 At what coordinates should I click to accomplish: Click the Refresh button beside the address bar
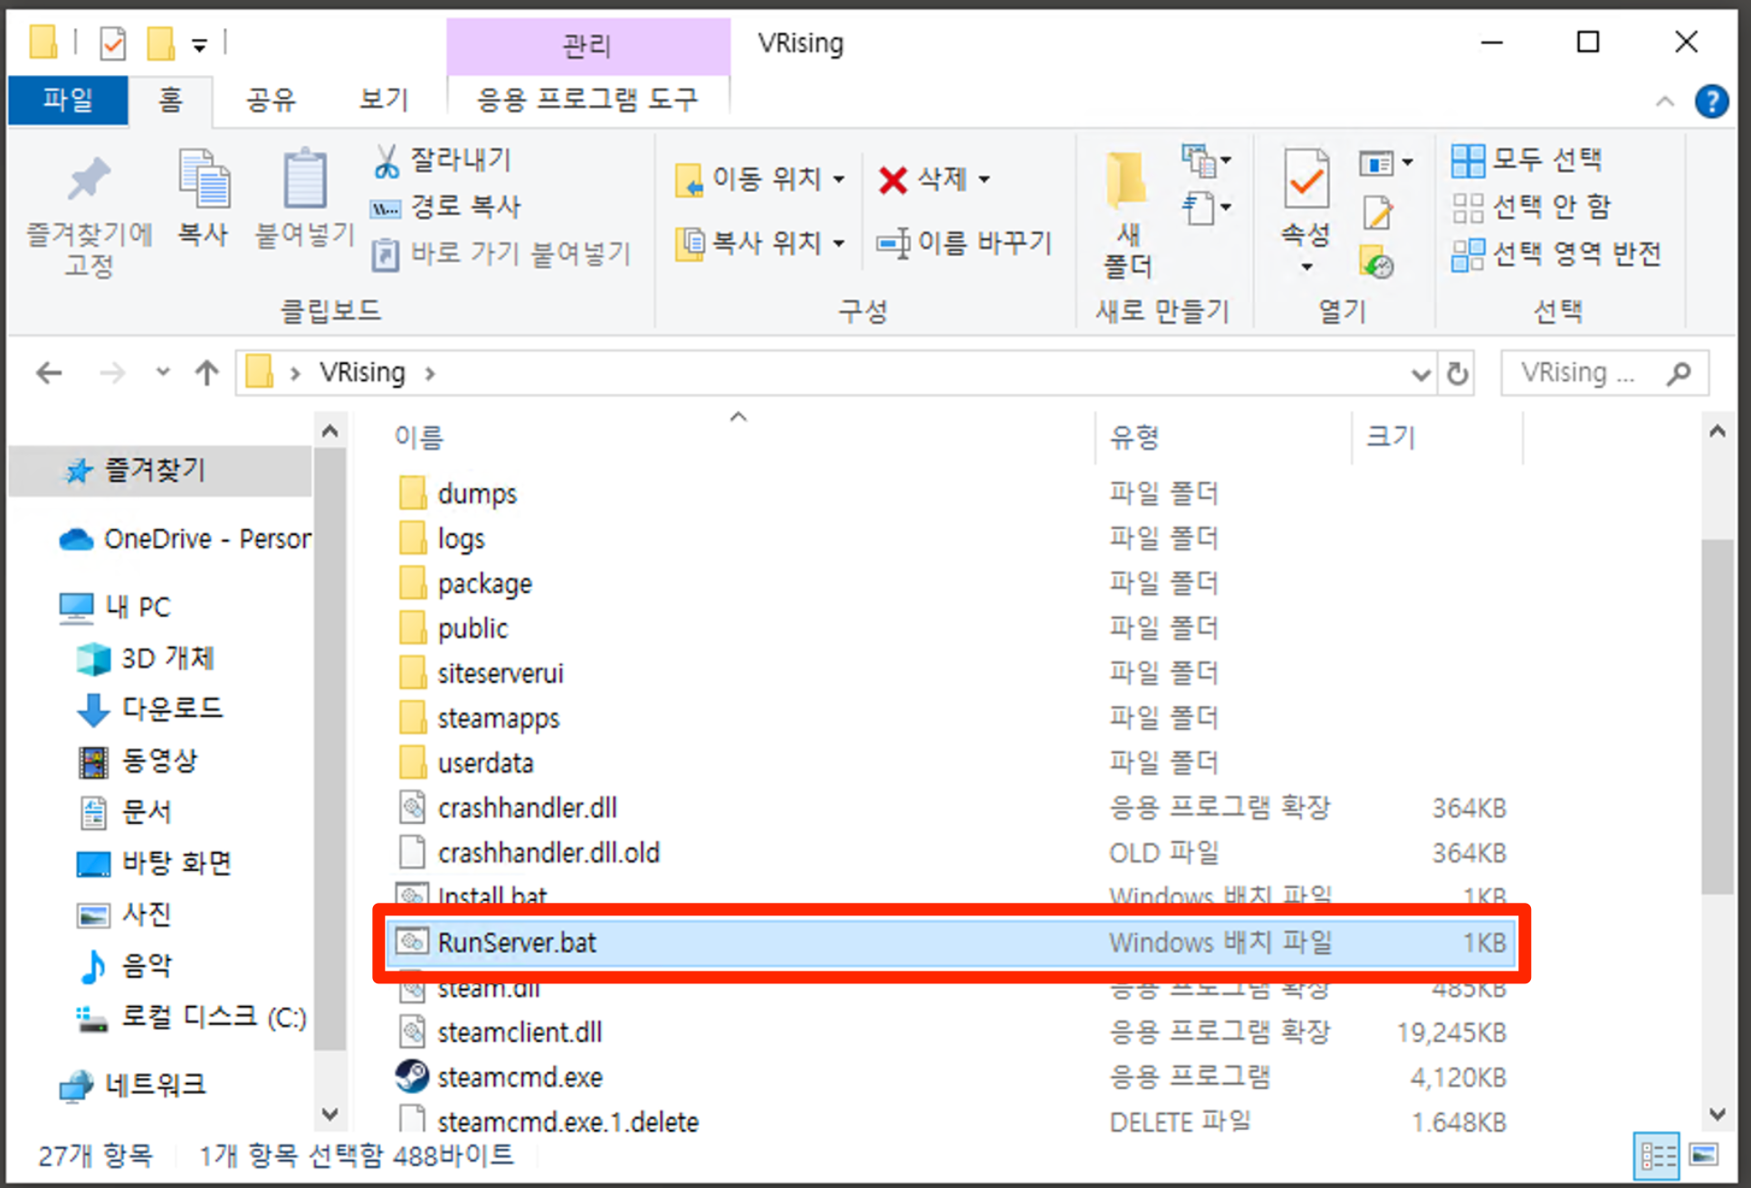click(x=1458, y=373)
